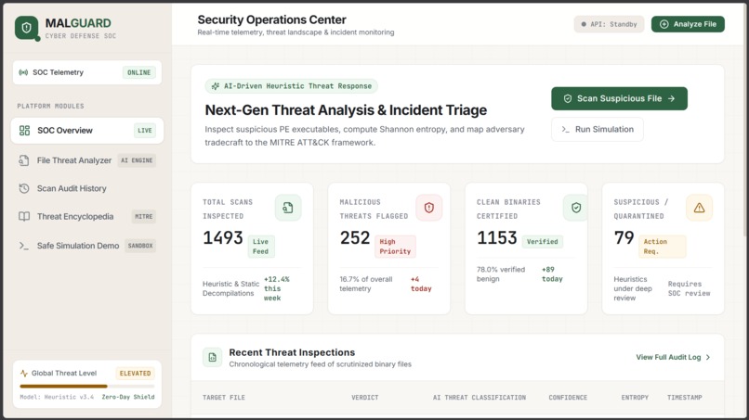The height and width of the screenshot is (420, 749).
Task: Click the Suspicious / Quarantined warning triangle icon
Action: click(x=699, y=208)
